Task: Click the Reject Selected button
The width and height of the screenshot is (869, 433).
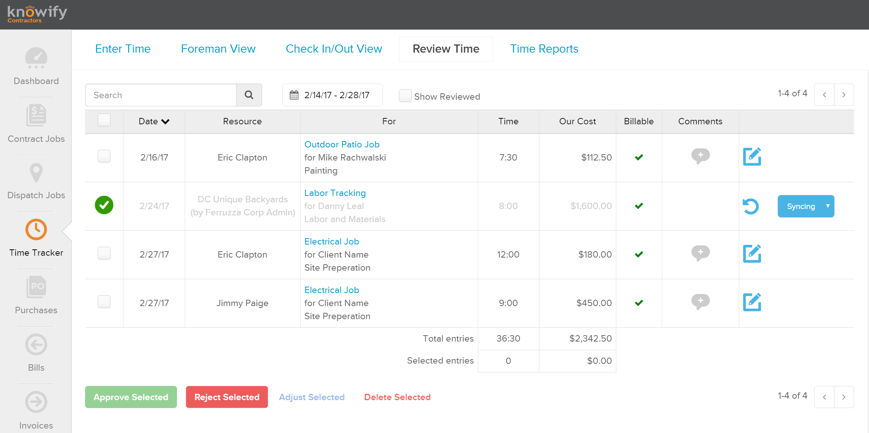Action: [x=227, y=397]
